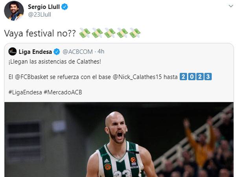
Task: Click the verified badge next to Sergio Llull
Action: 65,7
